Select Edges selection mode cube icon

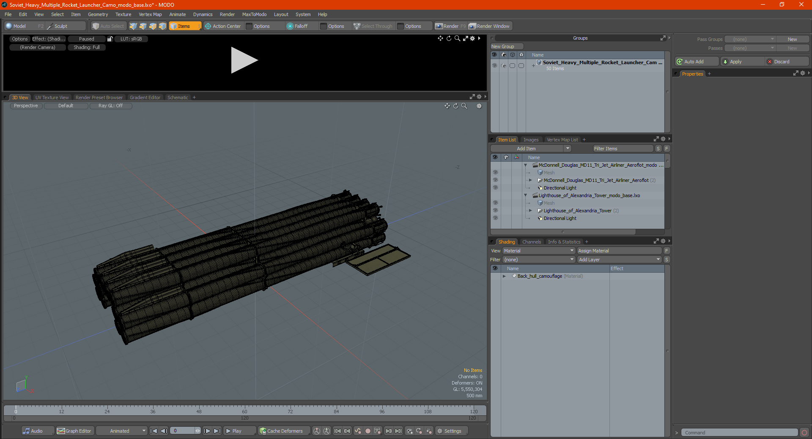point(143,26)
